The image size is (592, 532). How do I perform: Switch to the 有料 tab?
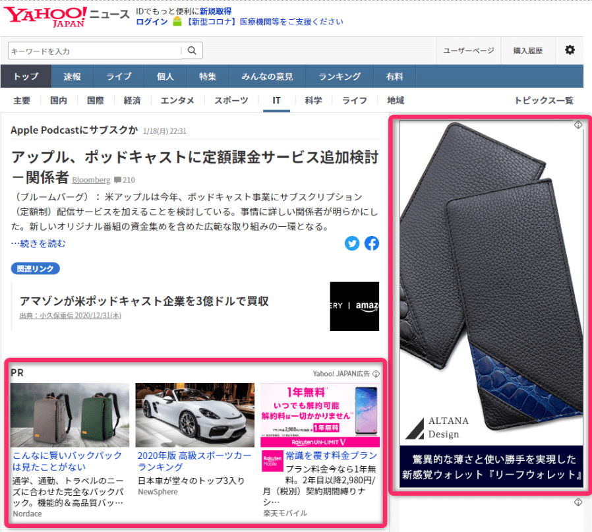[394, 76]
